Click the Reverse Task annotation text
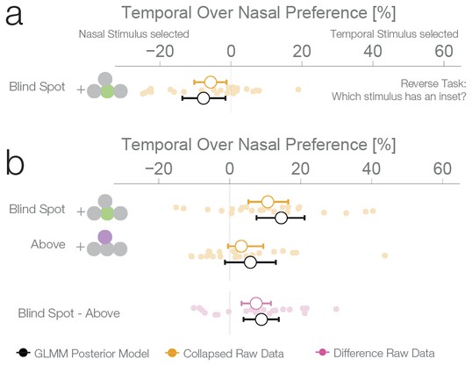This screenshot has height=366, width=472. tap(399, 90)
